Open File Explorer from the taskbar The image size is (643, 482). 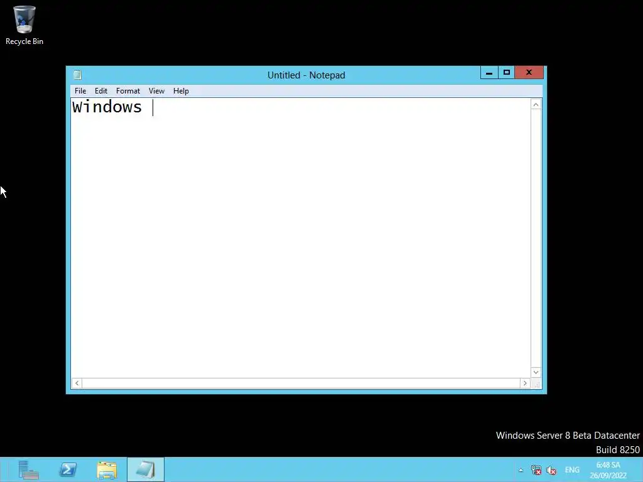click(x=107, y=469)
